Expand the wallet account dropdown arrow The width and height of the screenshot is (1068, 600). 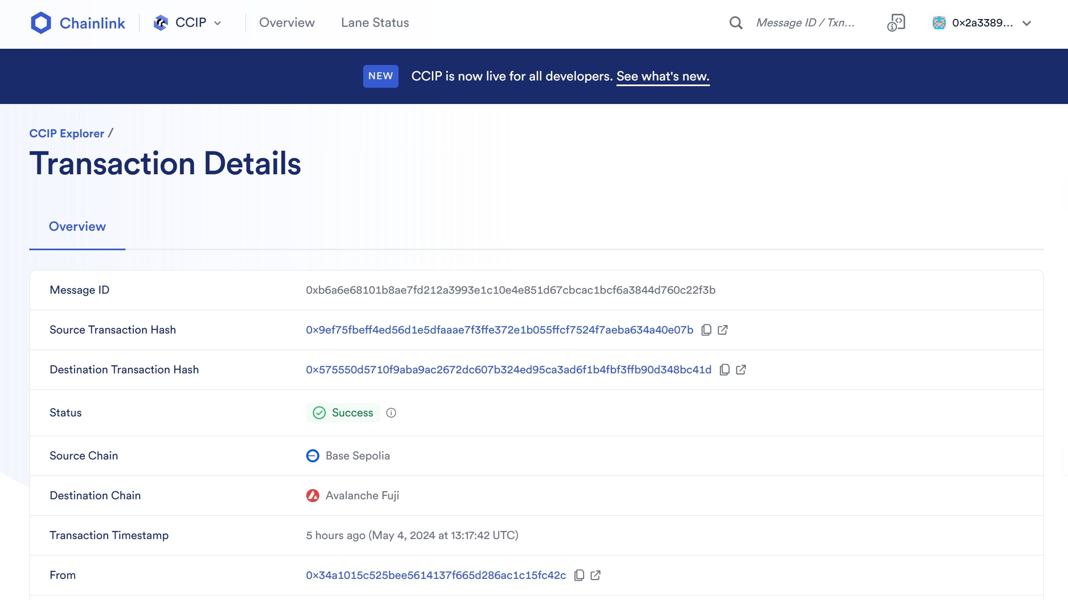pos(1027,23)
